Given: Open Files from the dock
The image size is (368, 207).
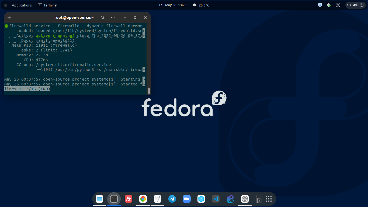Looking at the screenshot, I should (x=99, y=199).
